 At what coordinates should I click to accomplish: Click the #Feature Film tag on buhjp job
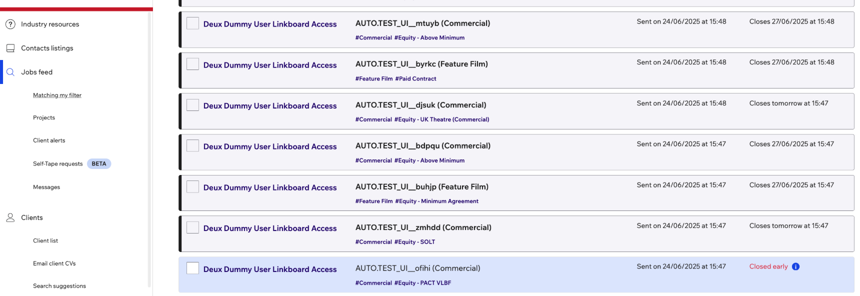(374, 201)
